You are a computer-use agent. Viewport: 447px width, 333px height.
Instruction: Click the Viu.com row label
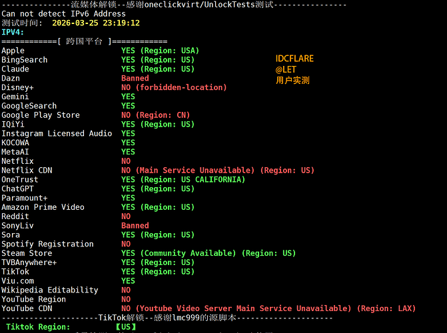click(18, 281)
